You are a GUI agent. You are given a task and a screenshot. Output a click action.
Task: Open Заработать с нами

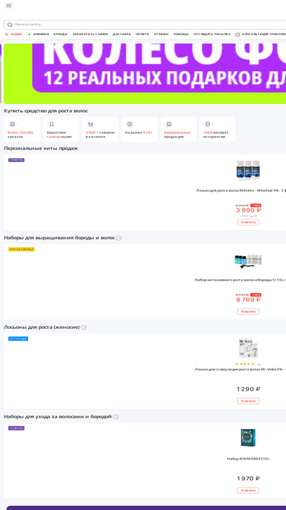tap(90, 34)
